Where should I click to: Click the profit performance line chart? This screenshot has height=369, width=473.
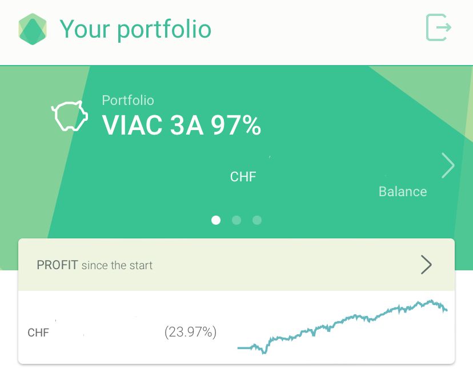pyautogui.click(x=342, y=327)
